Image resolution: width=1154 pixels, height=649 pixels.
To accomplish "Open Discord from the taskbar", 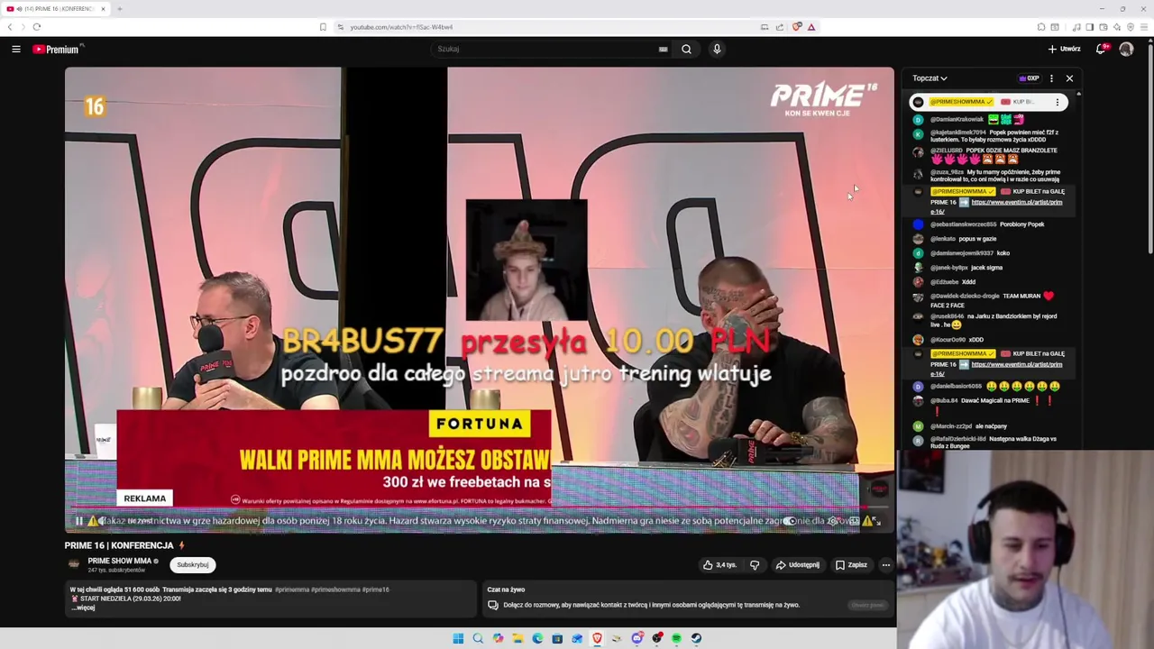I will [x=637, y=638].
